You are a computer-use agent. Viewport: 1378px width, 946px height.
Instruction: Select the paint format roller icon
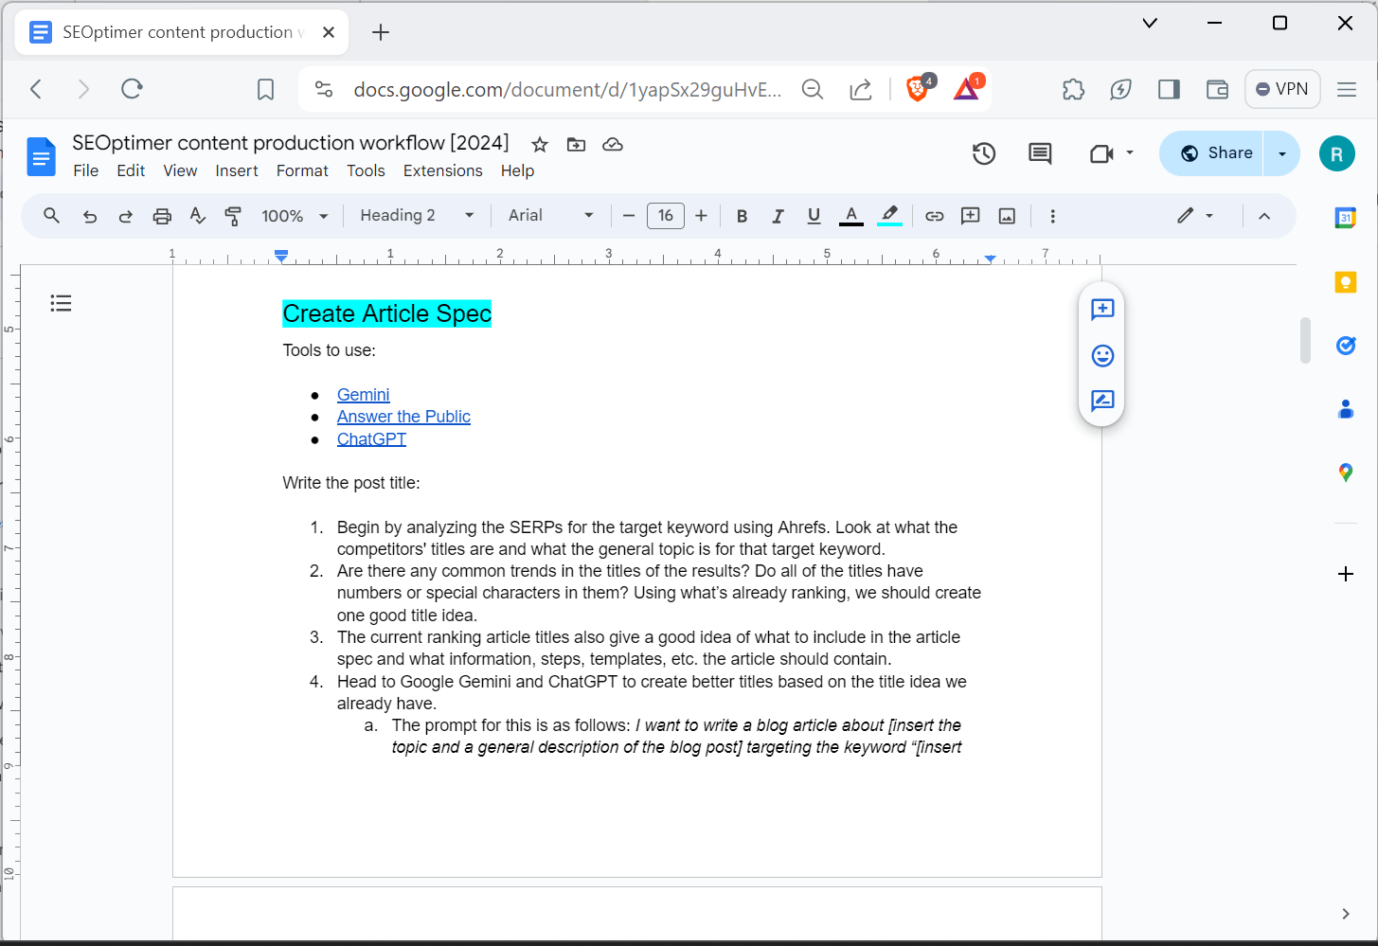[233, 216]
